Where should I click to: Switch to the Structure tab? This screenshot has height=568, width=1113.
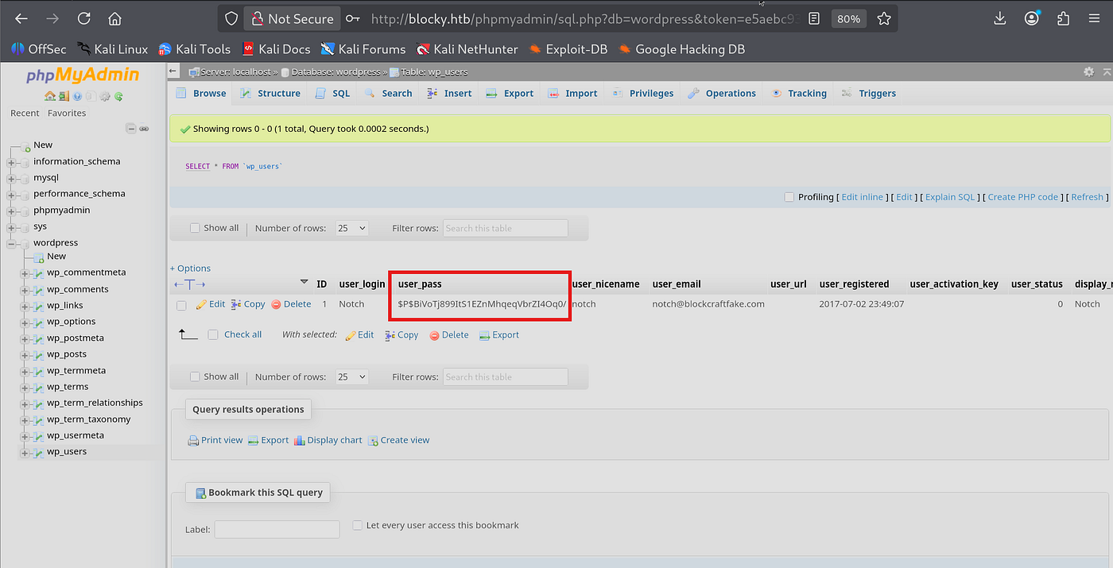pos(270,93)
